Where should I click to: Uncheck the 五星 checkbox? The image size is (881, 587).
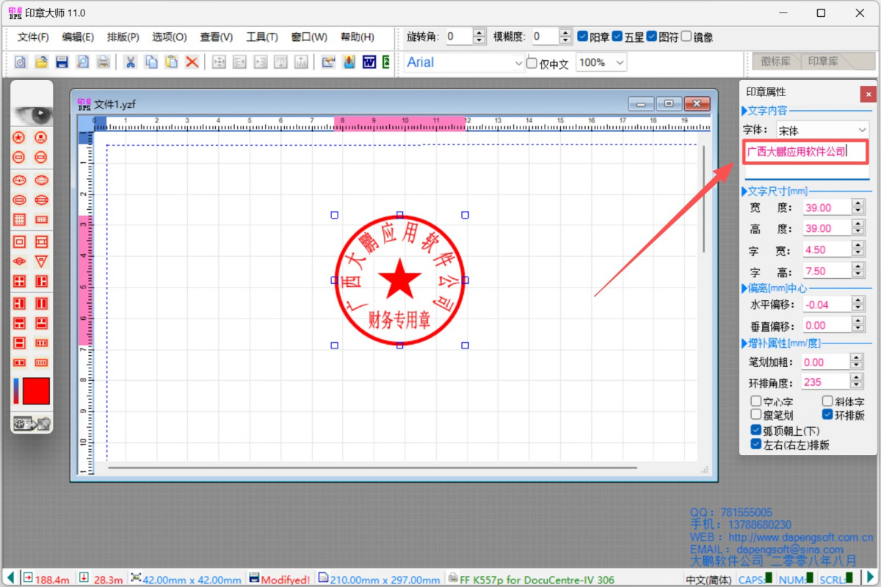coord(617,36)
